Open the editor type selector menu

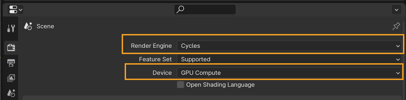pyautogui.click(x=15, y=10)
